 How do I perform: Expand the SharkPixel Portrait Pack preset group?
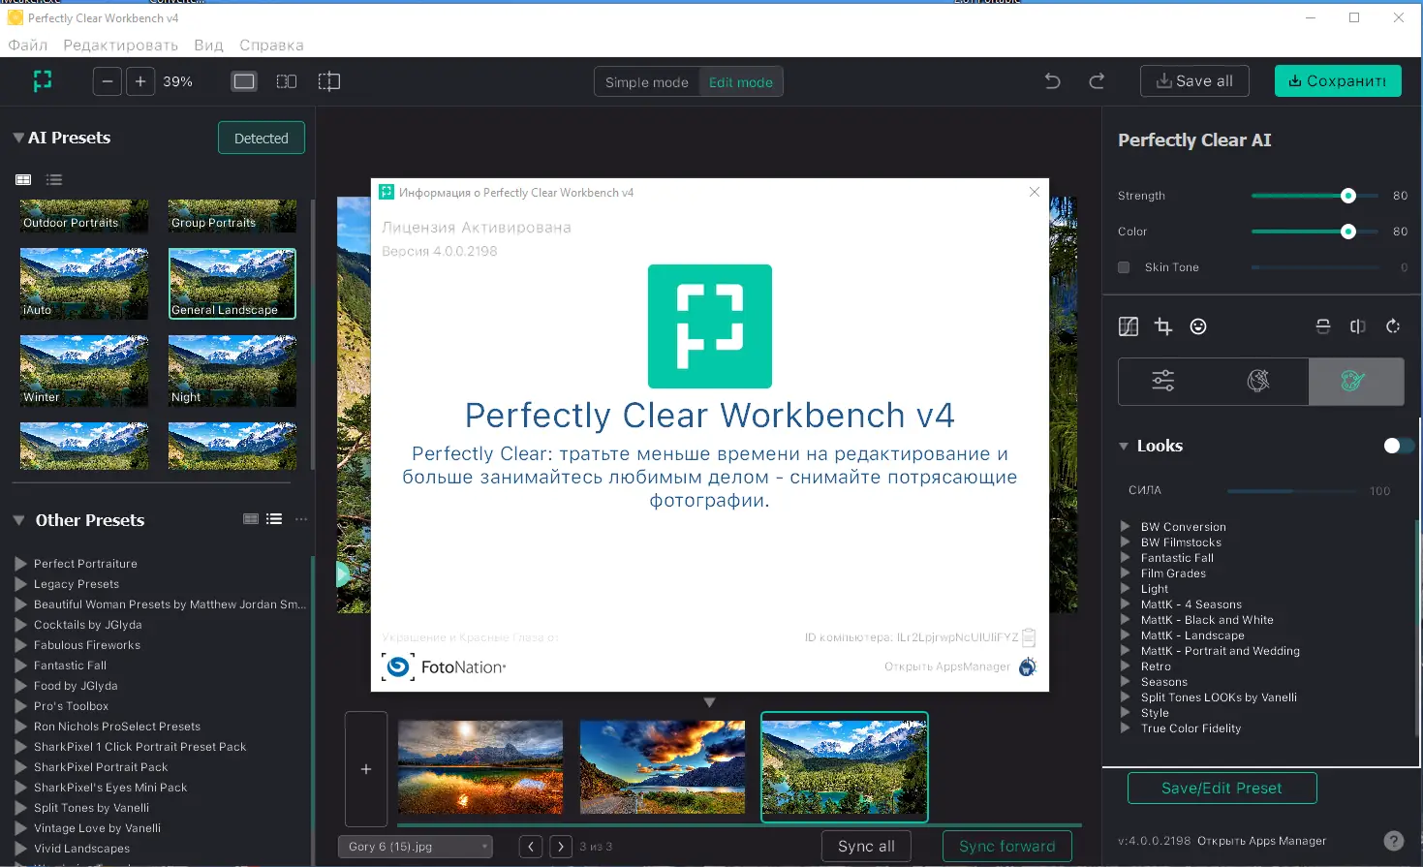point(21,766)
